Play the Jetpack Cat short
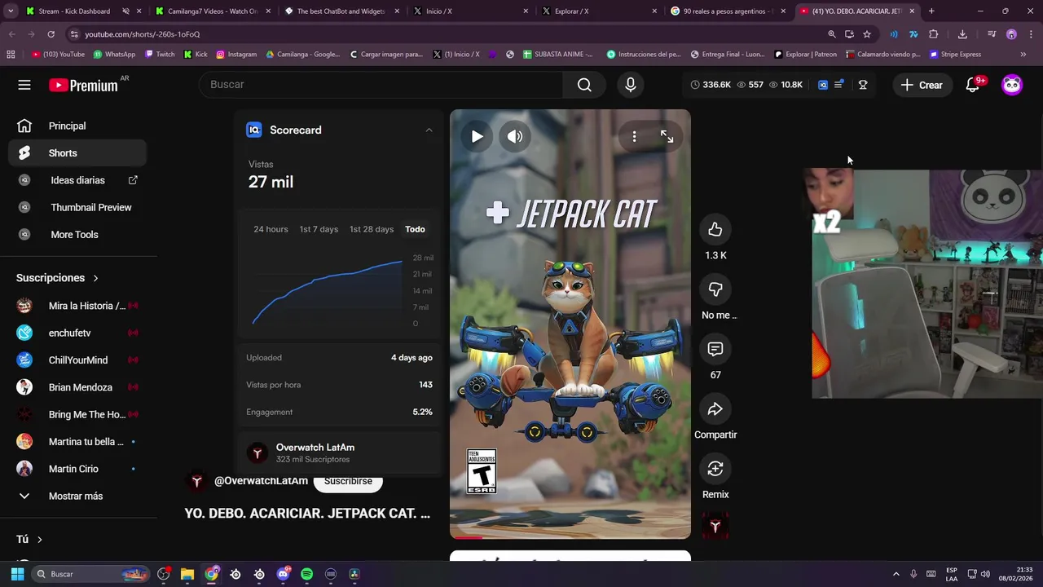1043x587 pixels. [x=477, y=136]
